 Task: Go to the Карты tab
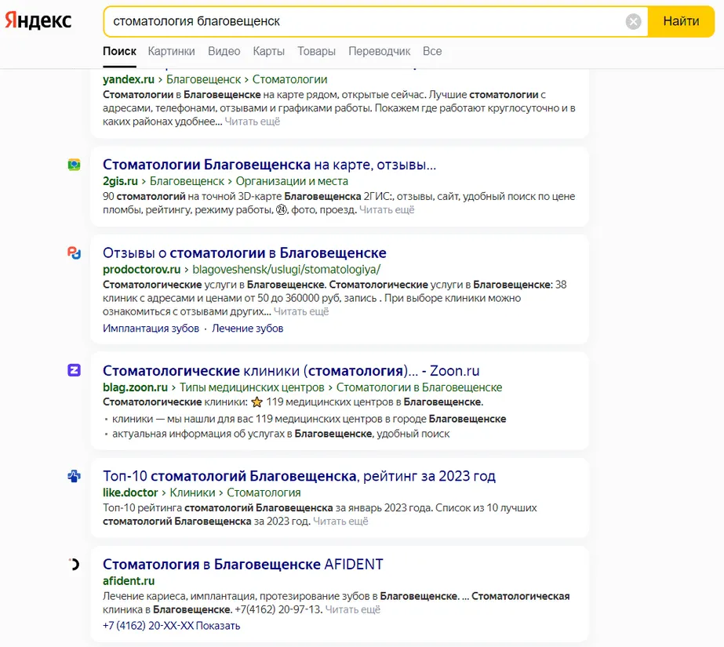(268, 51)
